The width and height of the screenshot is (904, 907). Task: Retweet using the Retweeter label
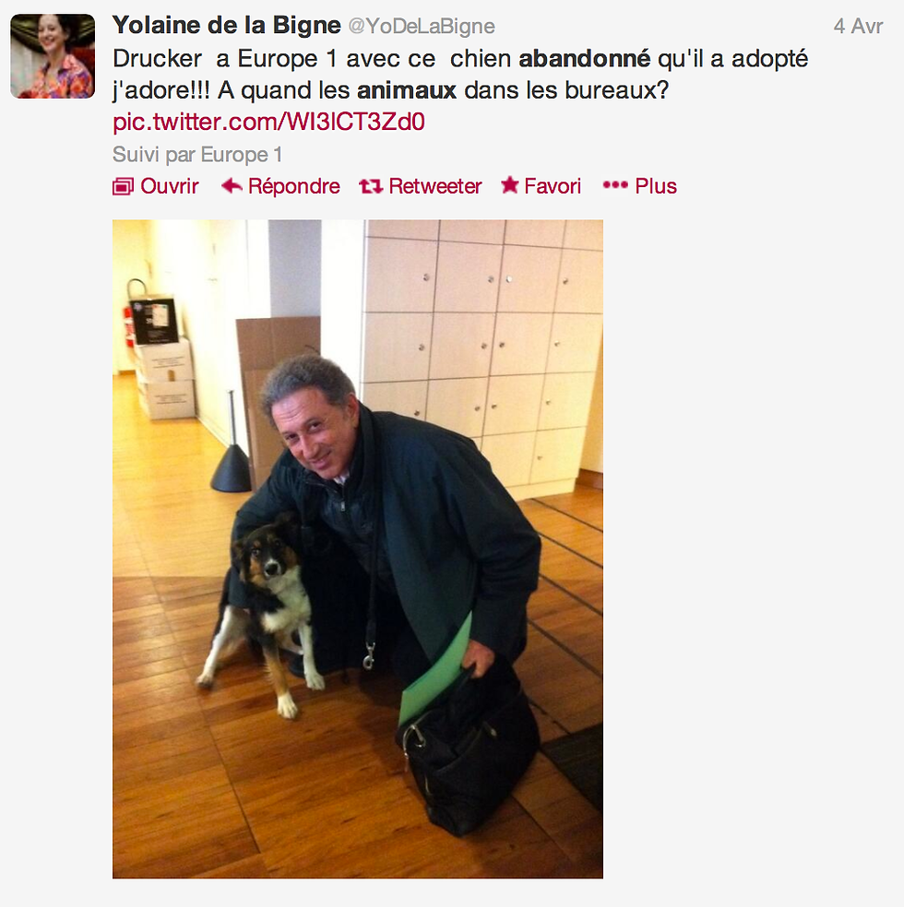tap(435, 186)
